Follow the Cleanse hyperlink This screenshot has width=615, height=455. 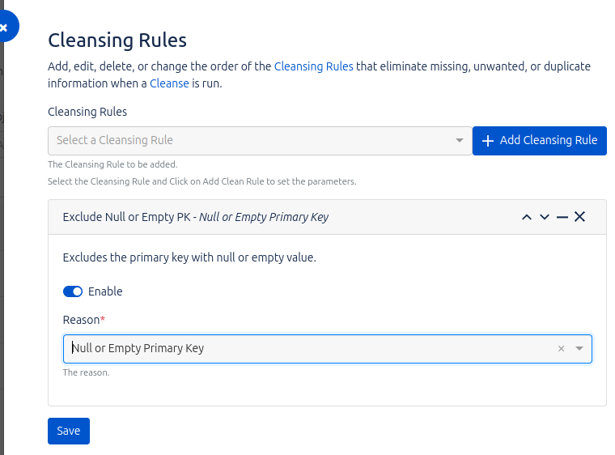click(x=169, y=83)
